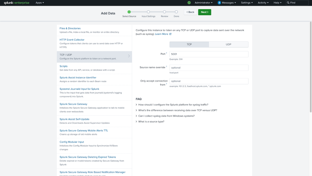Click the Port input field

[209, 54]
